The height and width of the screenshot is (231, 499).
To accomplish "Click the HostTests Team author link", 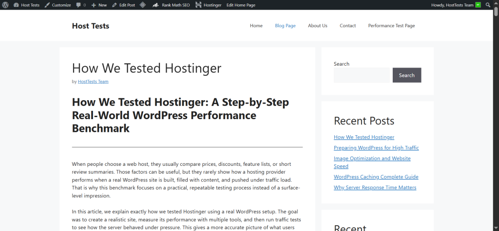I will pos(93,82).
